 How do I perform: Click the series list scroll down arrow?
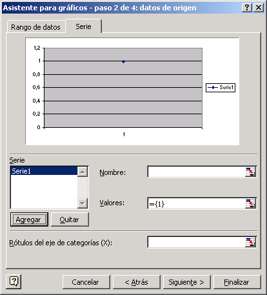tap(83, 203)
